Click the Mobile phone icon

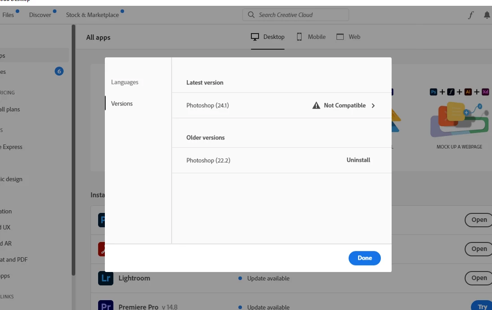(x=299, y=37)
